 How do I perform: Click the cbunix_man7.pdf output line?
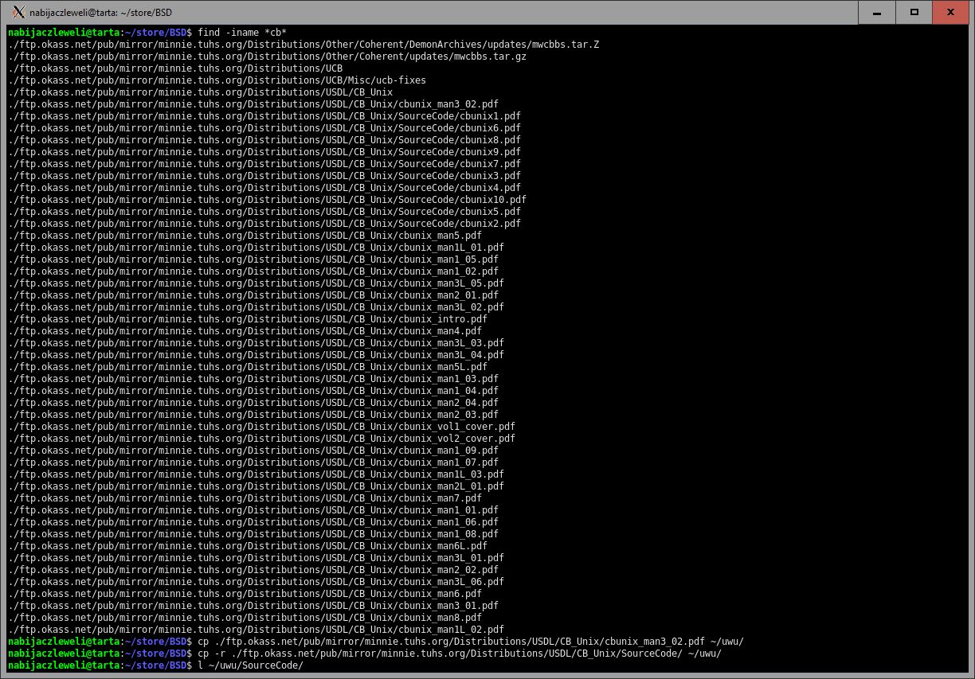(245, 498)
